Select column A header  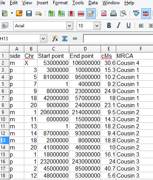(x=17, y=49)
